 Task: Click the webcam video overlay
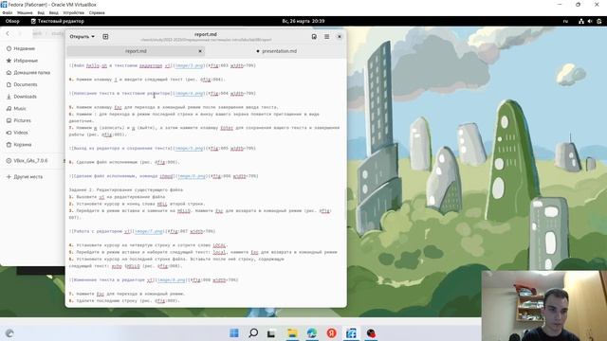(544, 305)
